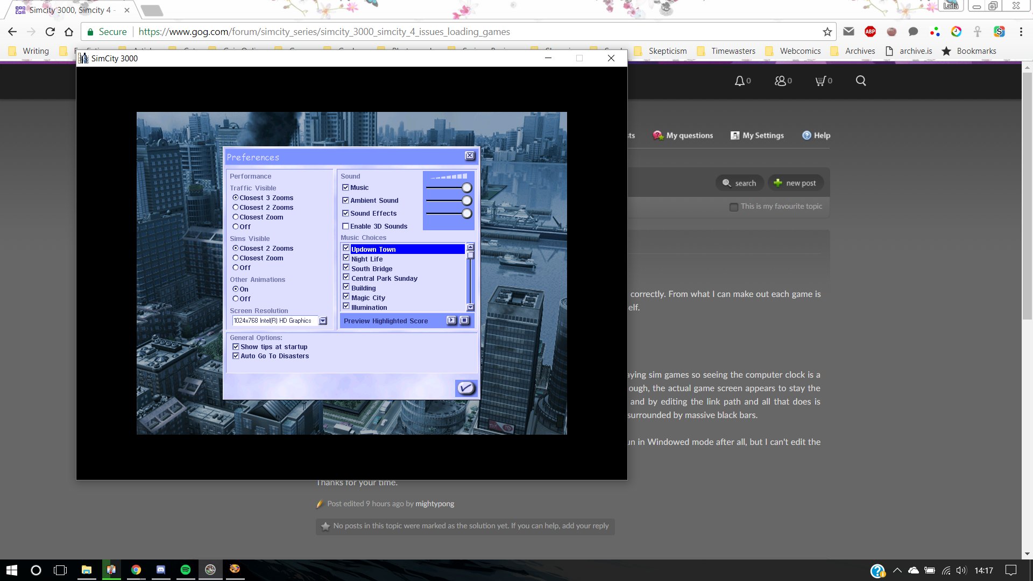Viewport: 1033px width, 581px height.
Task: Reload the GOG forum page
Action: (50, 32)
